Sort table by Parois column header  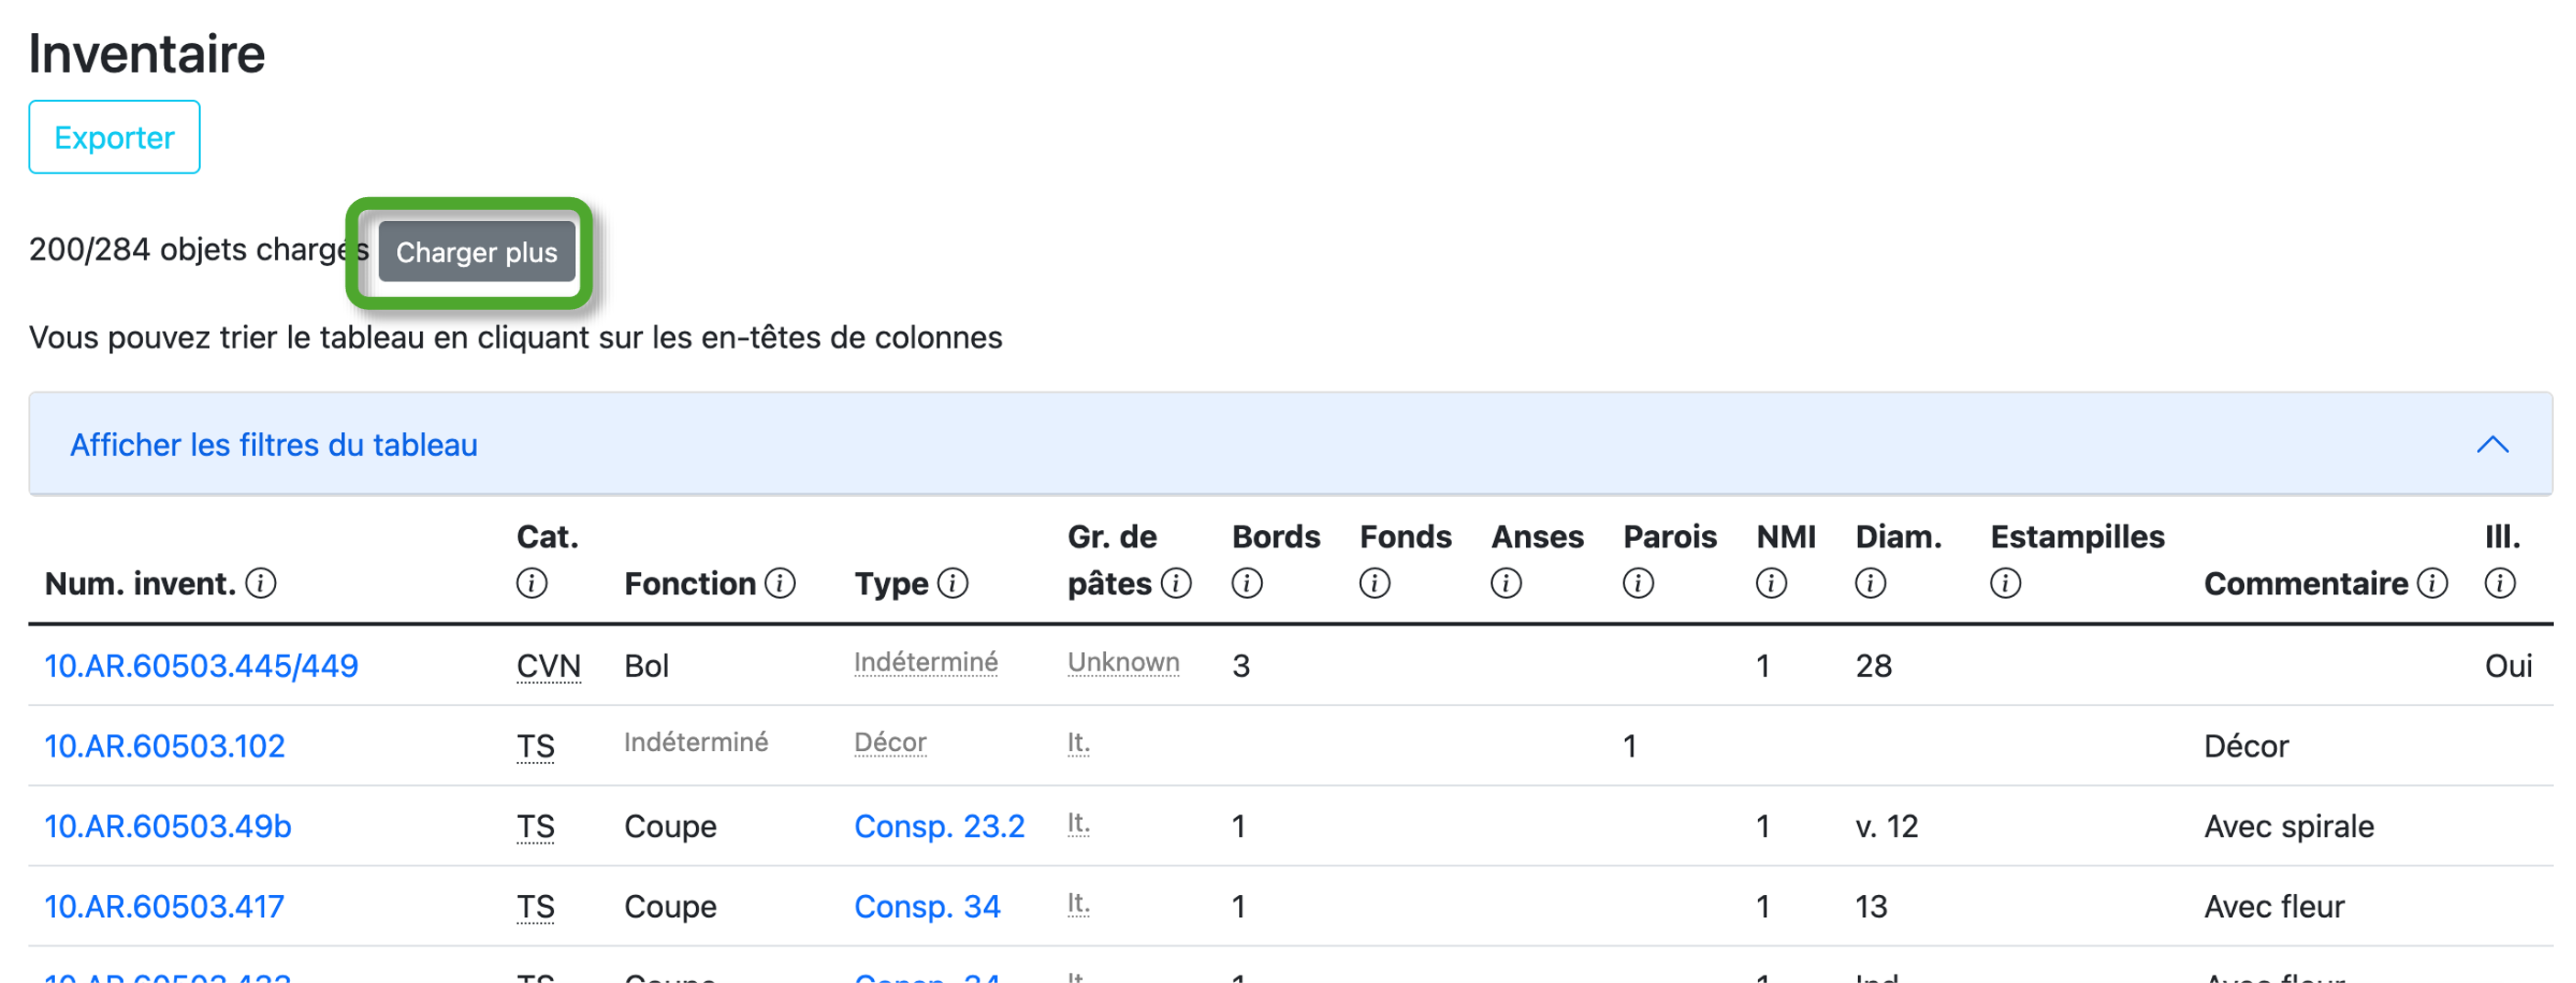pos(1669,537)
